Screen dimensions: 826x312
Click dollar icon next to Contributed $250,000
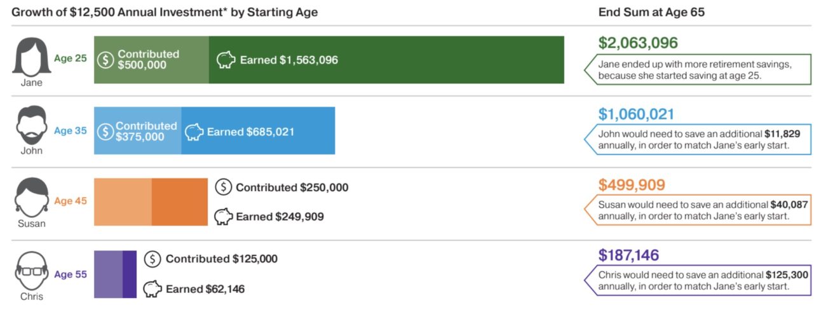click(x=224, y=187)
